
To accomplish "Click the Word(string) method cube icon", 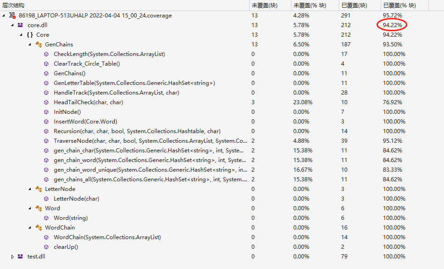I will click(x=46, y=218).
